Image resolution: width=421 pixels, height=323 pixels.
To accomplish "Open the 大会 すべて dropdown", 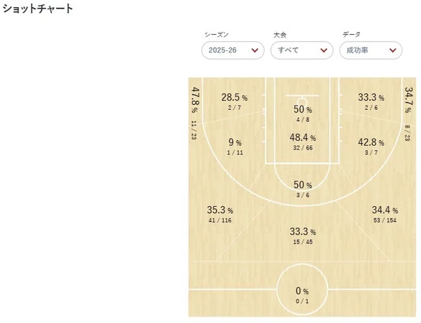I will 302,50.
